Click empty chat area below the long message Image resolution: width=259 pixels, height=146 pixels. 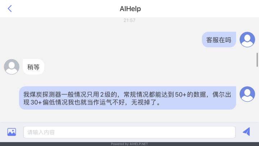129,116
